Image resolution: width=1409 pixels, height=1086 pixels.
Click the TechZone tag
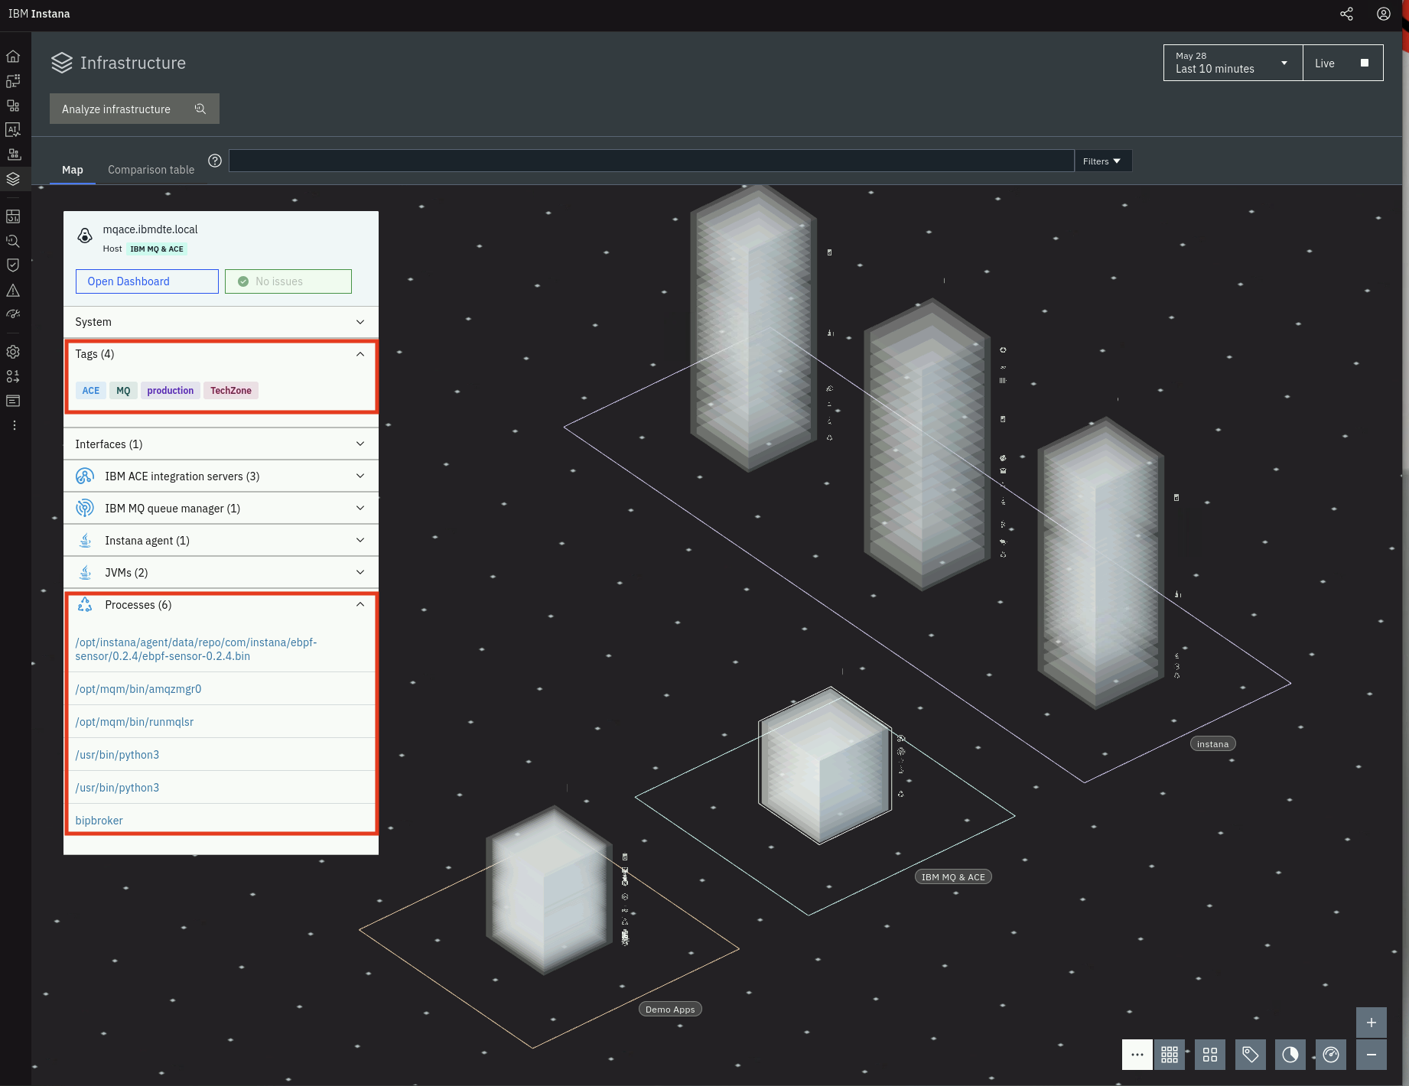tap(231, 390)
